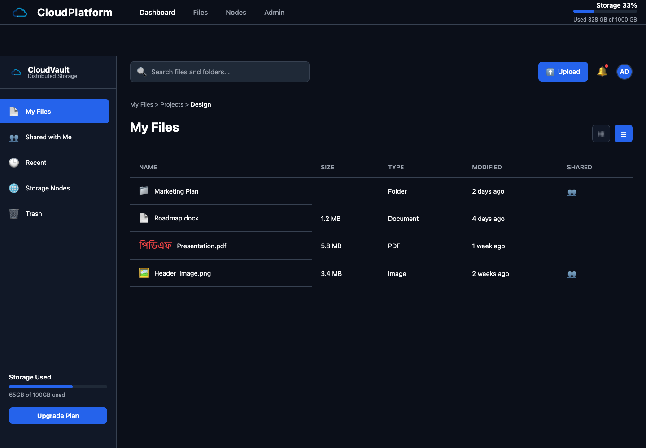Open the Files tab in top navigation

click(201, 13)
